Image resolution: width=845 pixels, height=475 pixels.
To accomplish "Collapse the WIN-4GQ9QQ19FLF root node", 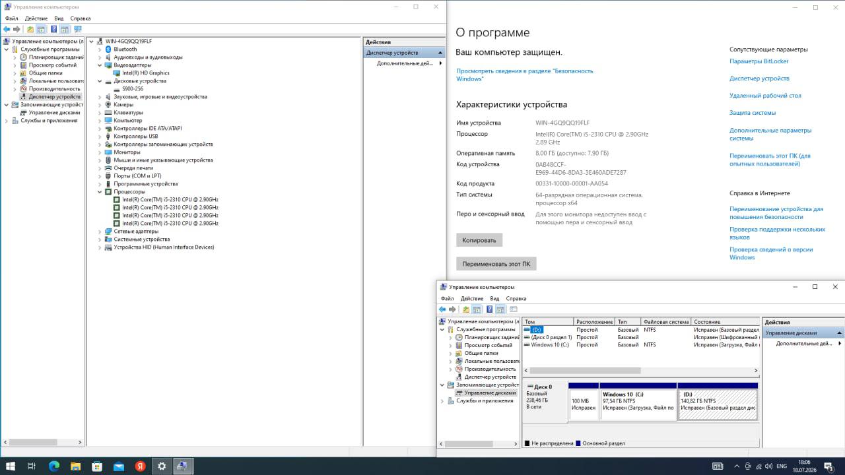I will point(92,42).
